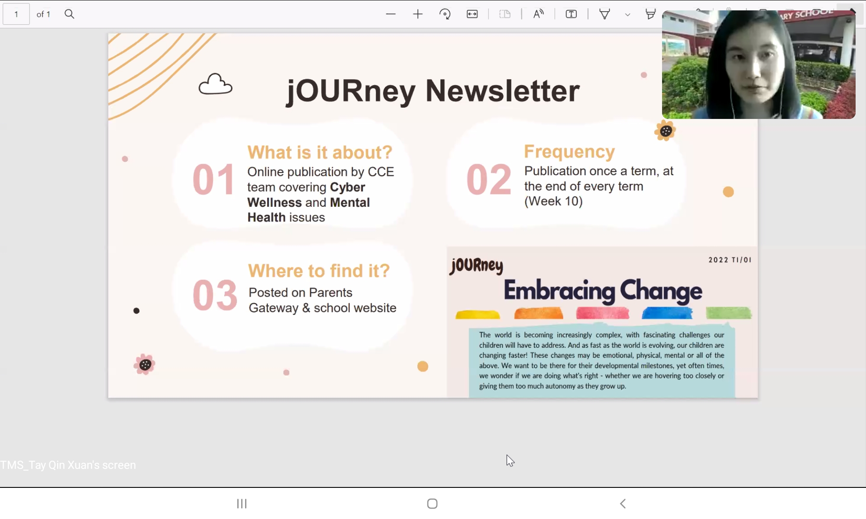Click the 'What is it about?' heading
The height and width of the screenshot is (519, 866).
click(x=320, y=152)
